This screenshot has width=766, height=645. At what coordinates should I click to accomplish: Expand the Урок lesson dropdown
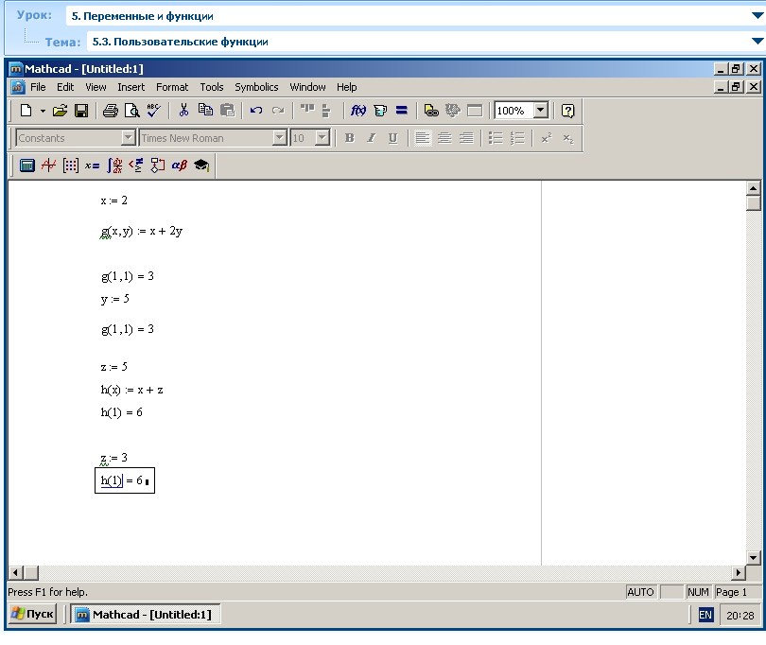click(x=757, y=16)
